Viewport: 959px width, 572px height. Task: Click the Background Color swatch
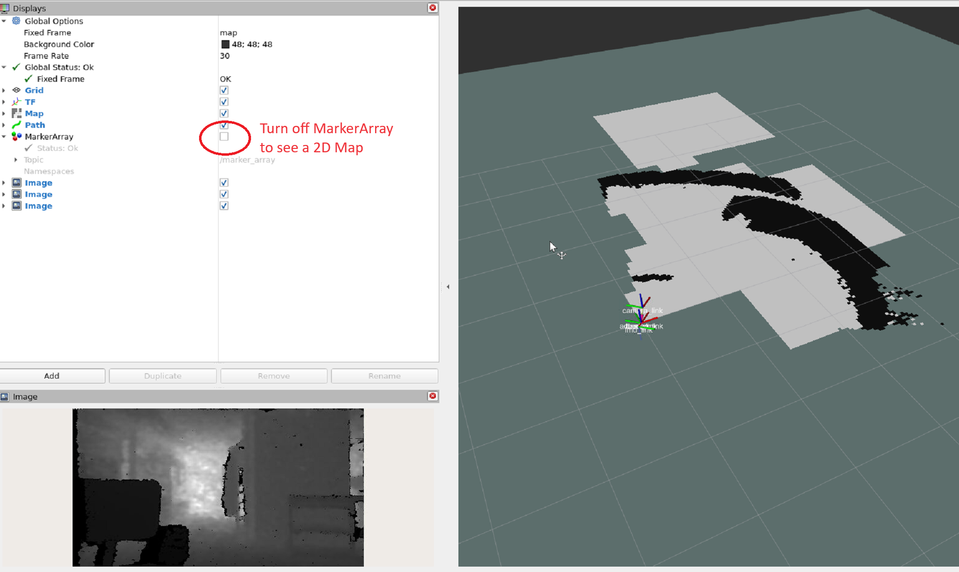(x=225, y=44)
